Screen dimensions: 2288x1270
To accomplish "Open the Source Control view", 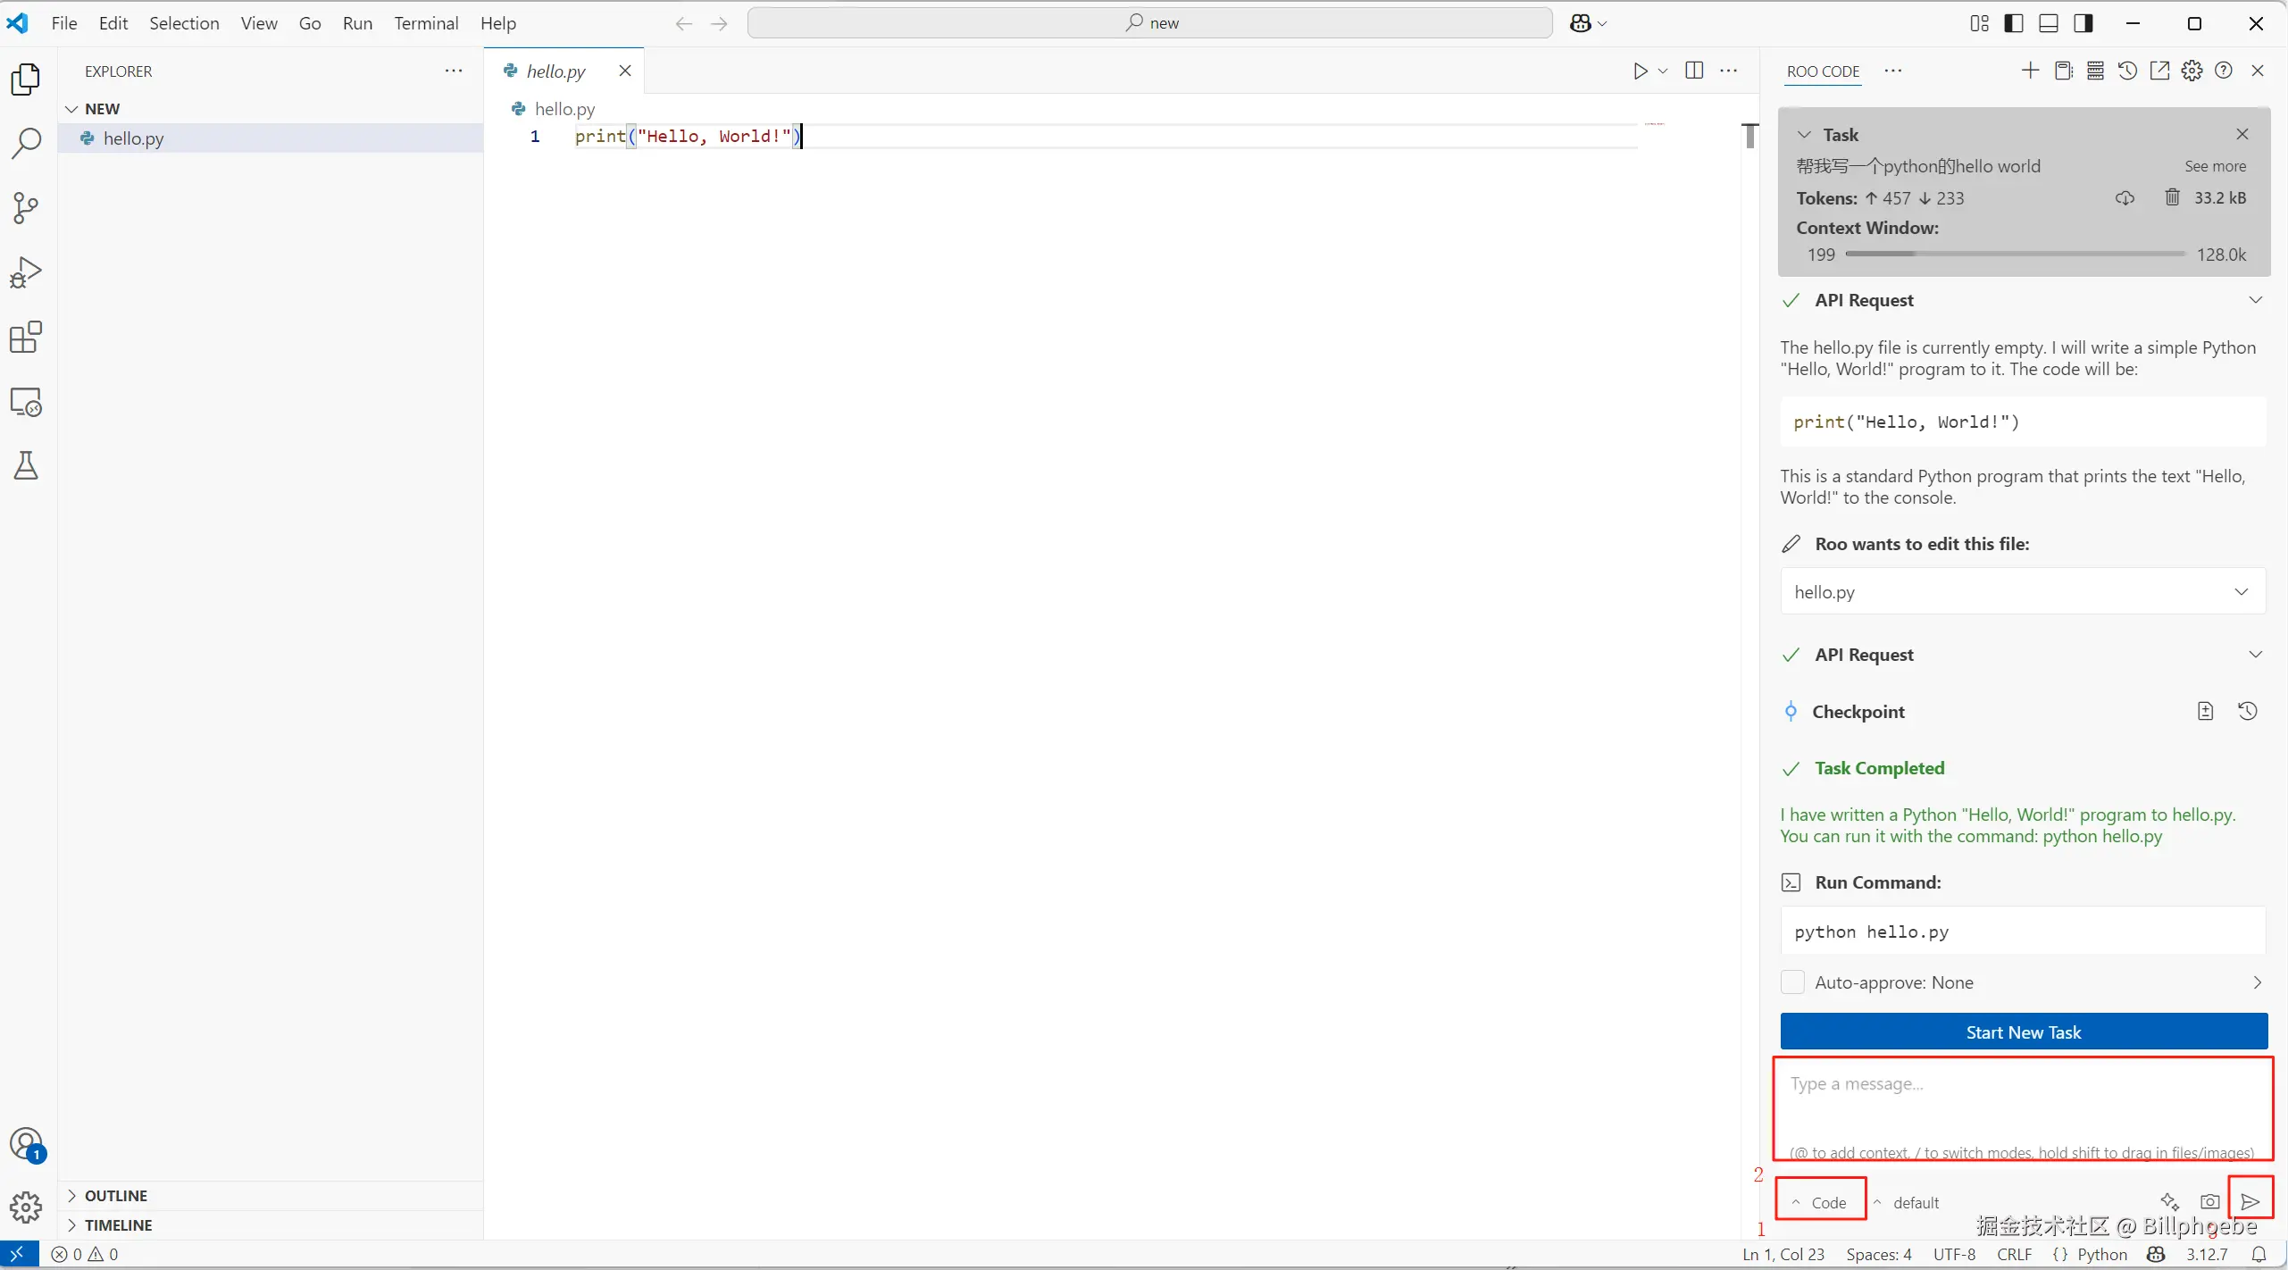I will [x=26, y=208].
